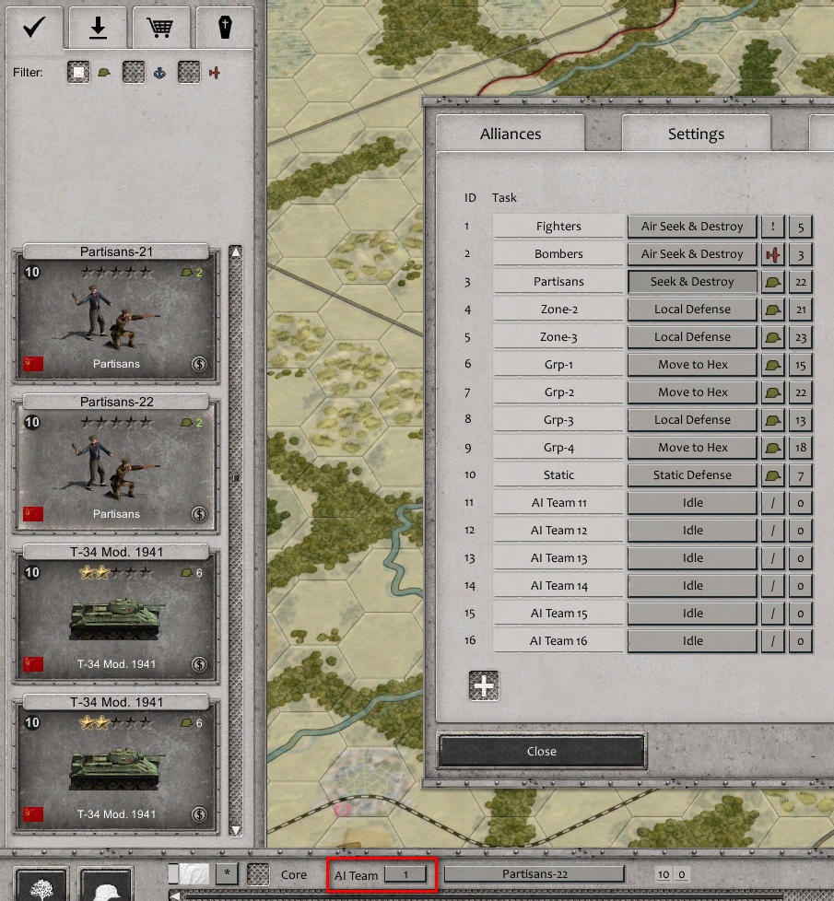Click the dollar icon on Partisans-21 card

point(199,364)
